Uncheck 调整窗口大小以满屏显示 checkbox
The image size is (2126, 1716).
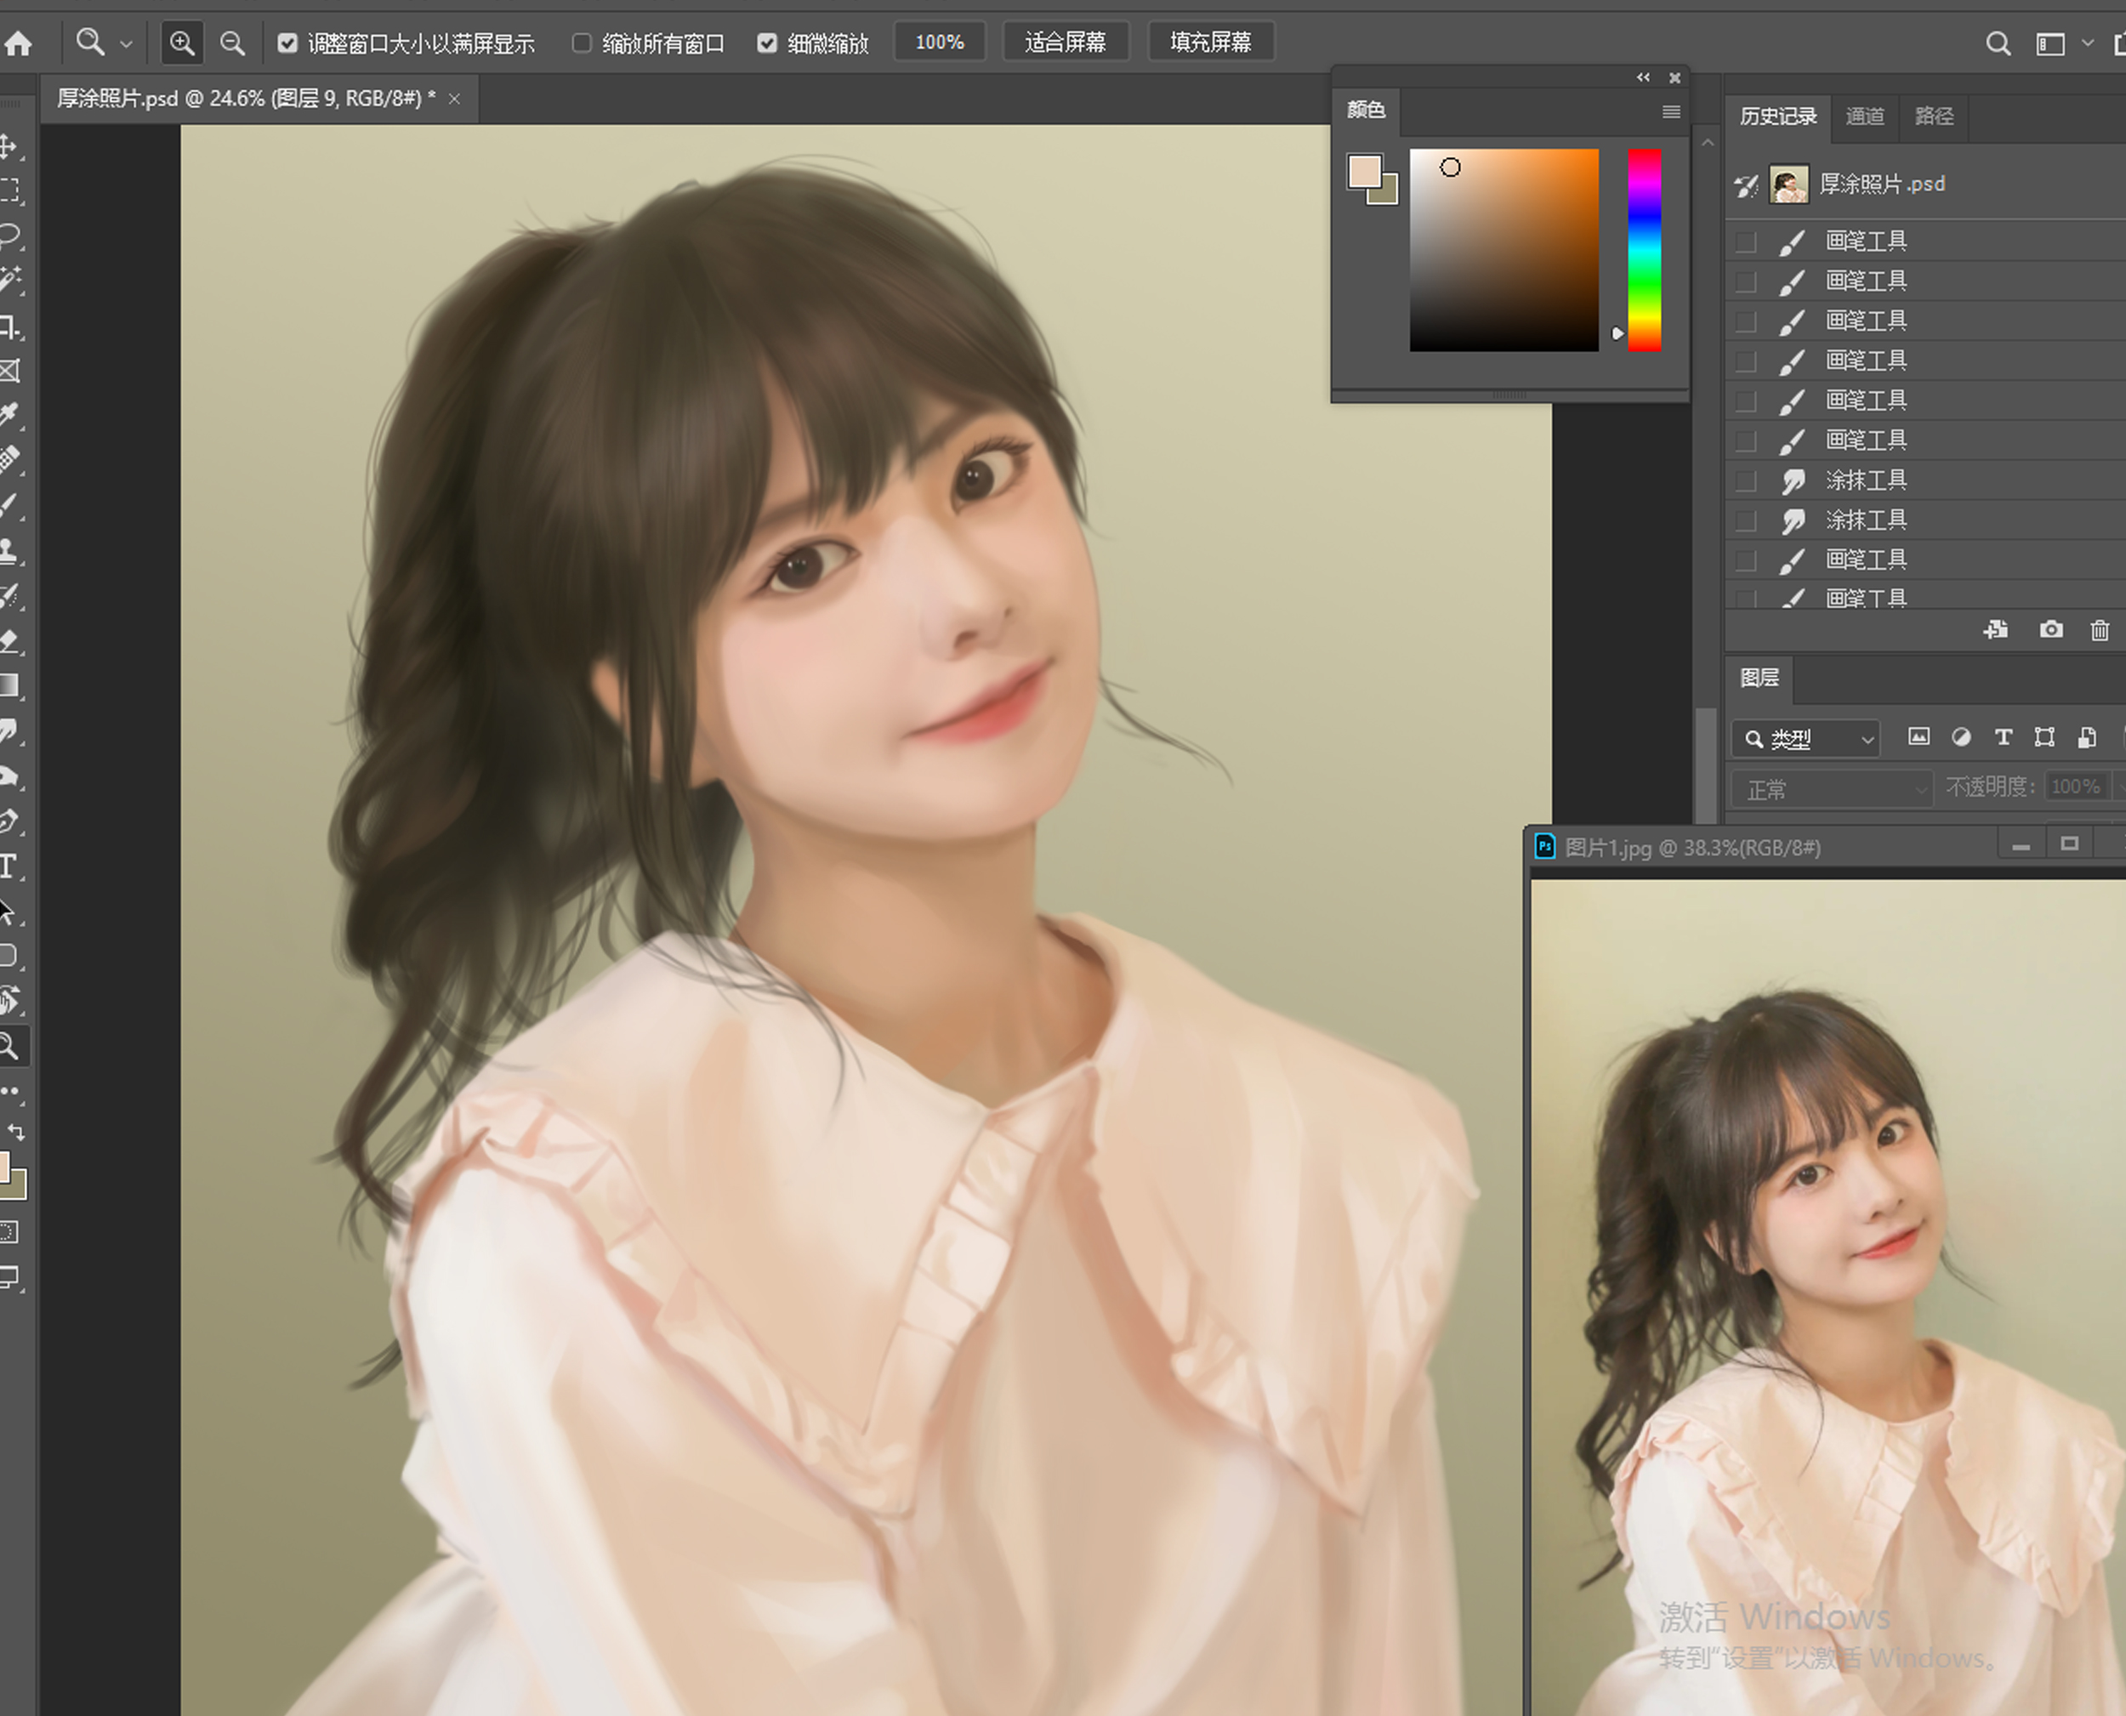(287, 43)
